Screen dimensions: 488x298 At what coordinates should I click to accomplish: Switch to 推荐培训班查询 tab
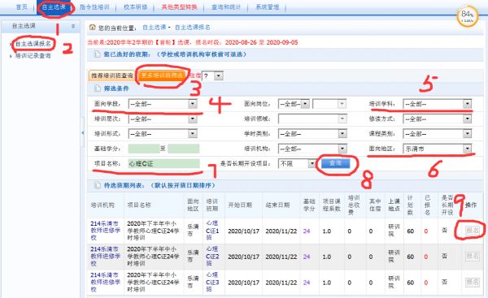111,76
